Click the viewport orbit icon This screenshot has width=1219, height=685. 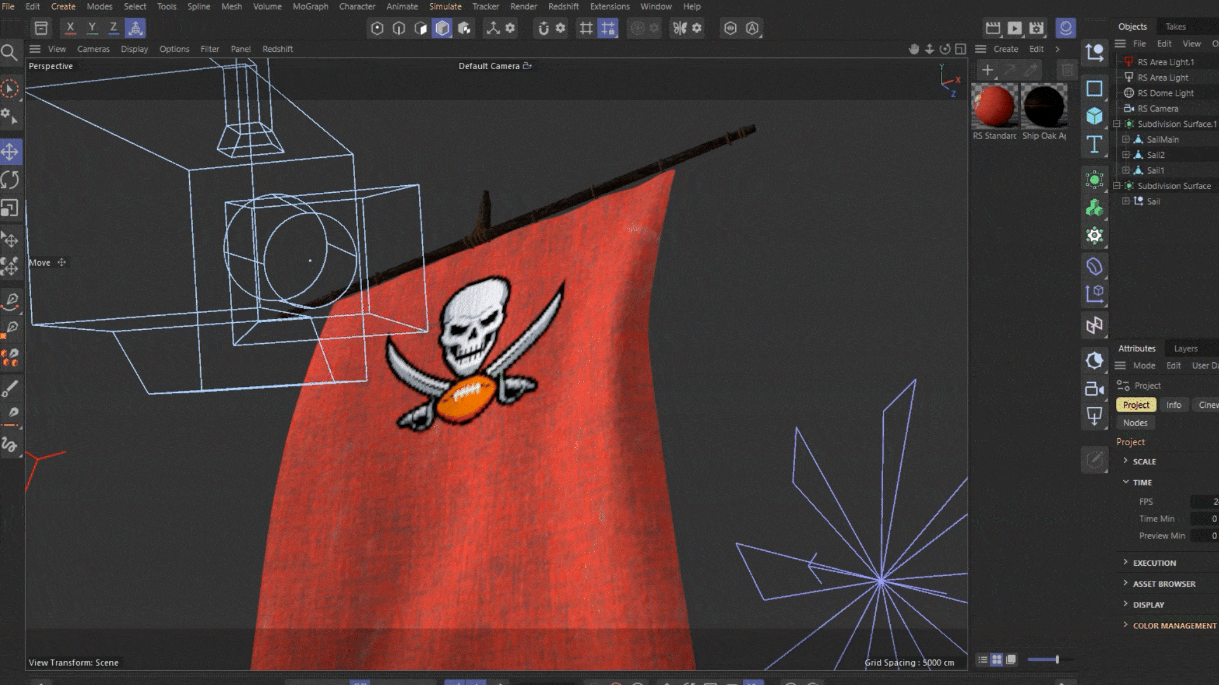945,49
